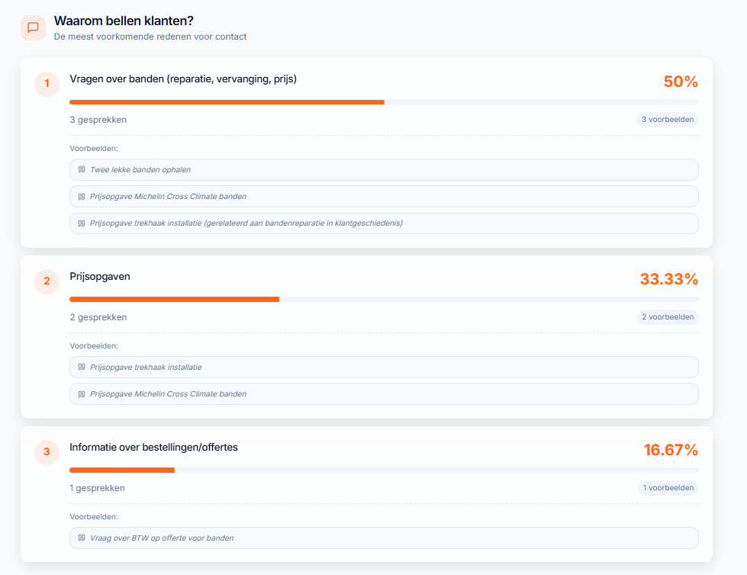Click the 'Informatie over bestellingen/offertes' title
The width and height of the screenshot is (747, 575).
(153, 448)
